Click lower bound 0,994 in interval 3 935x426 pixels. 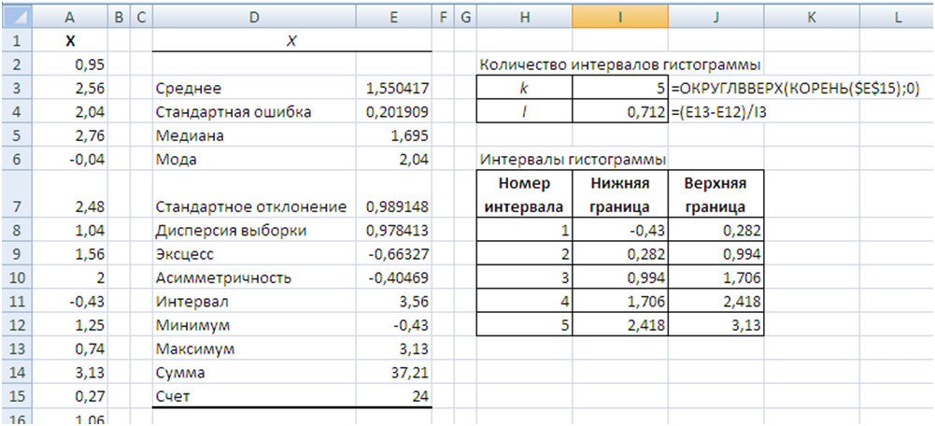click(x=620, y=278)
